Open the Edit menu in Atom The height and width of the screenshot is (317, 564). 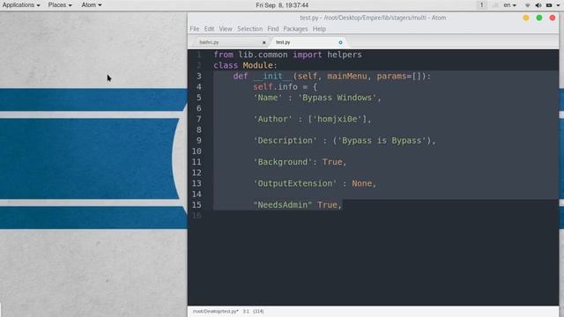(209, 29)
